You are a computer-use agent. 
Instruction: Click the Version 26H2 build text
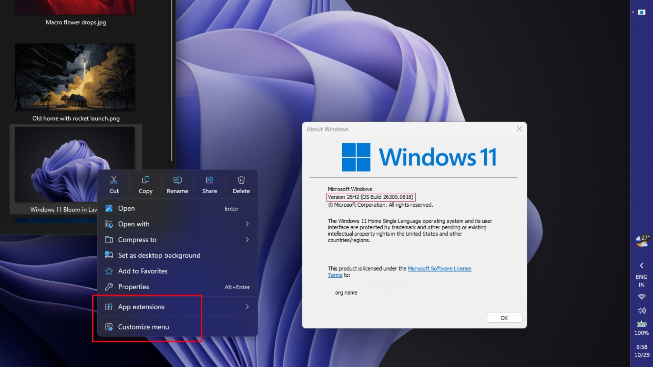[370, 197]
